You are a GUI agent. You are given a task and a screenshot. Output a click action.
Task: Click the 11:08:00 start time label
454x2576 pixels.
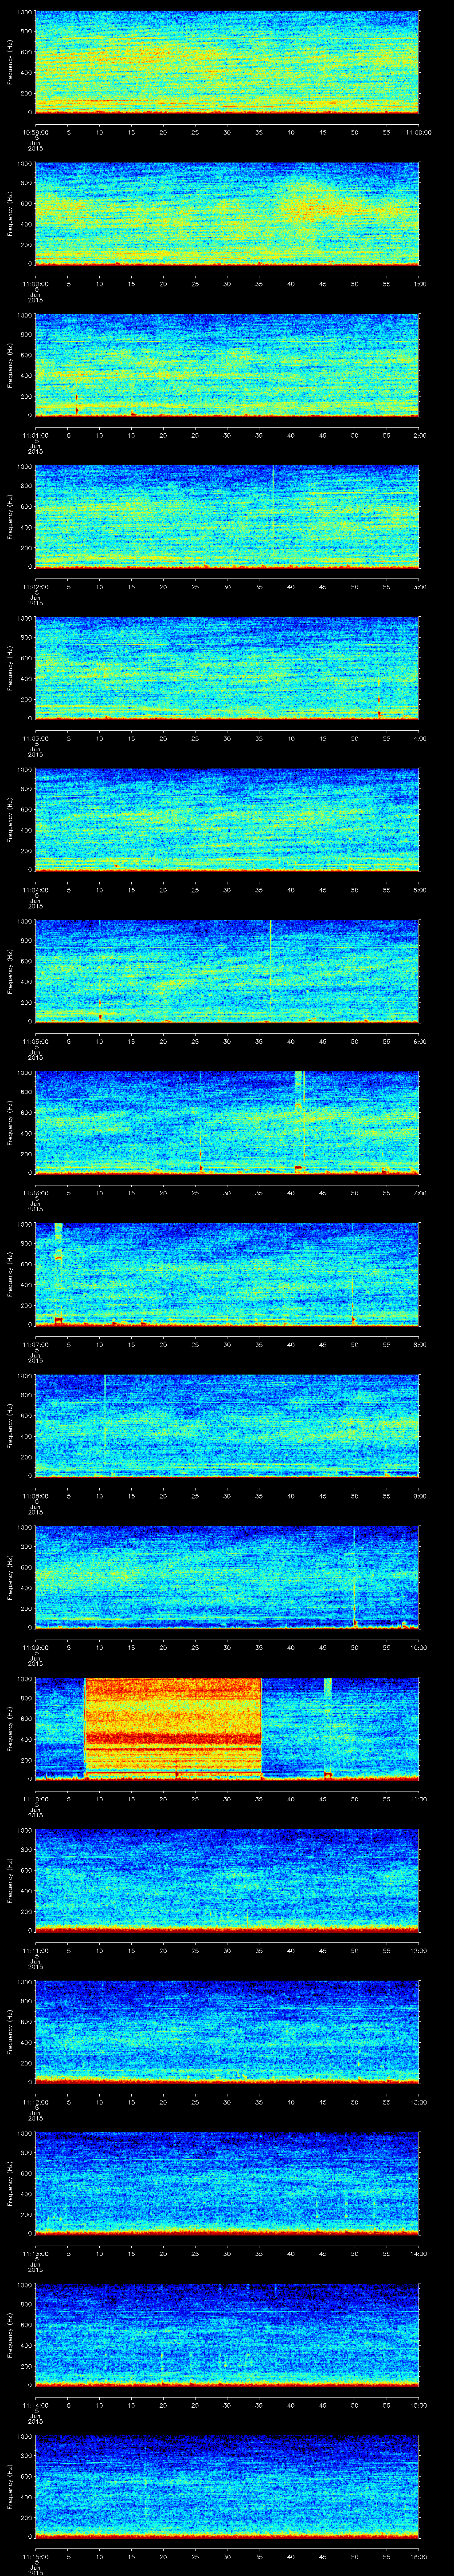click(35, 1496)
